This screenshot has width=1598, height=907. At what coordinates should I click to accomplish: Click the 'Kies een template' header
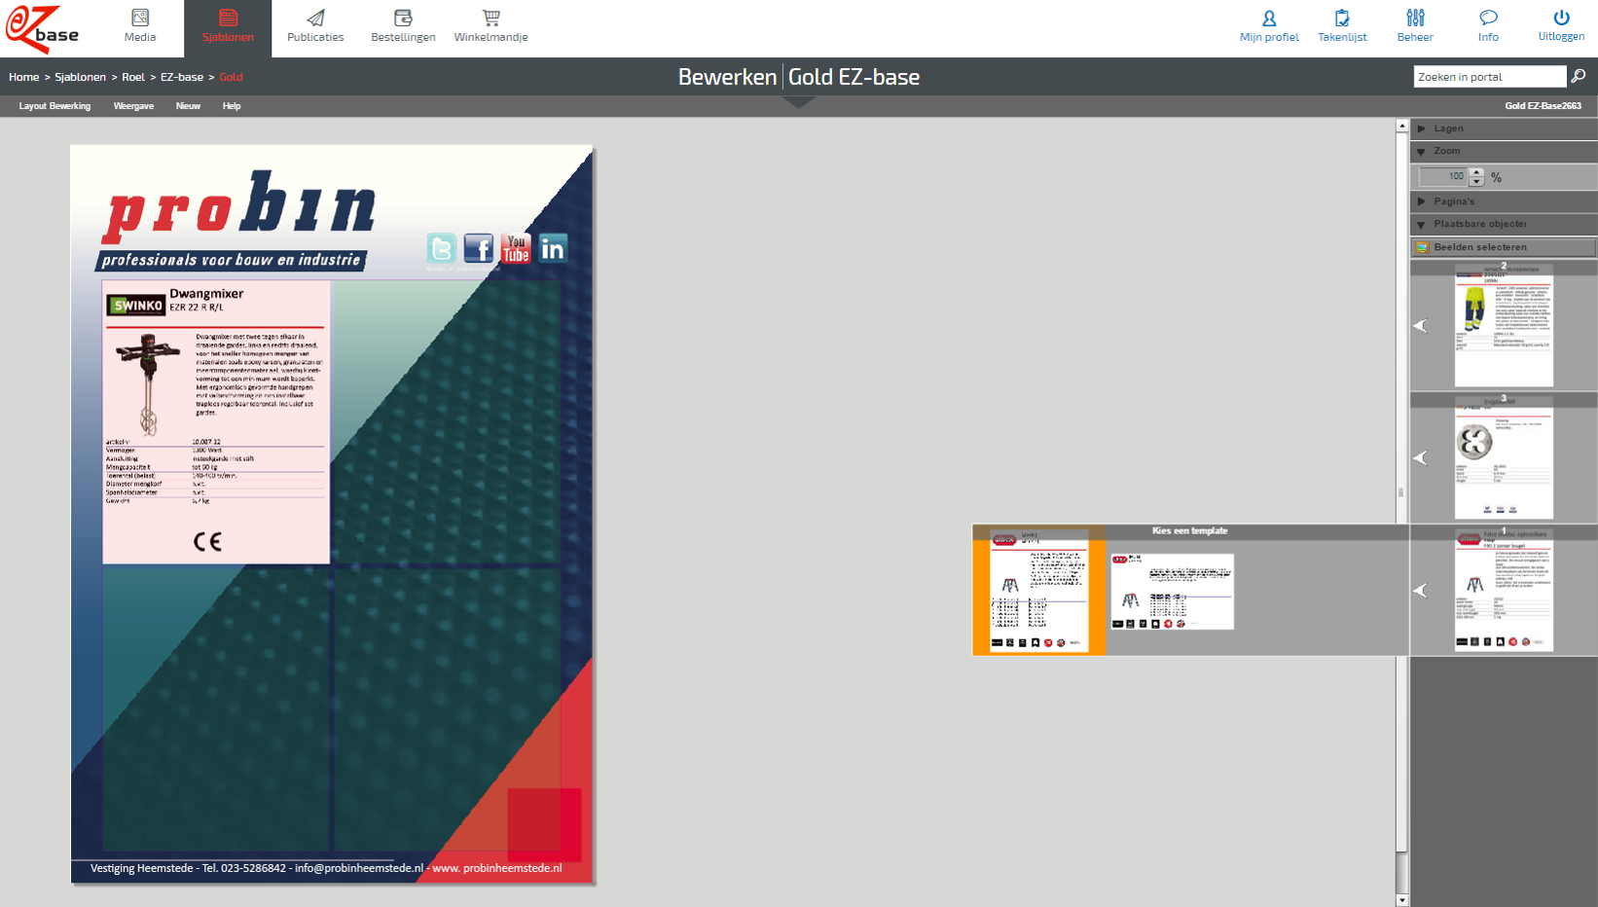pyautogui.click(x=1189, y=531)
